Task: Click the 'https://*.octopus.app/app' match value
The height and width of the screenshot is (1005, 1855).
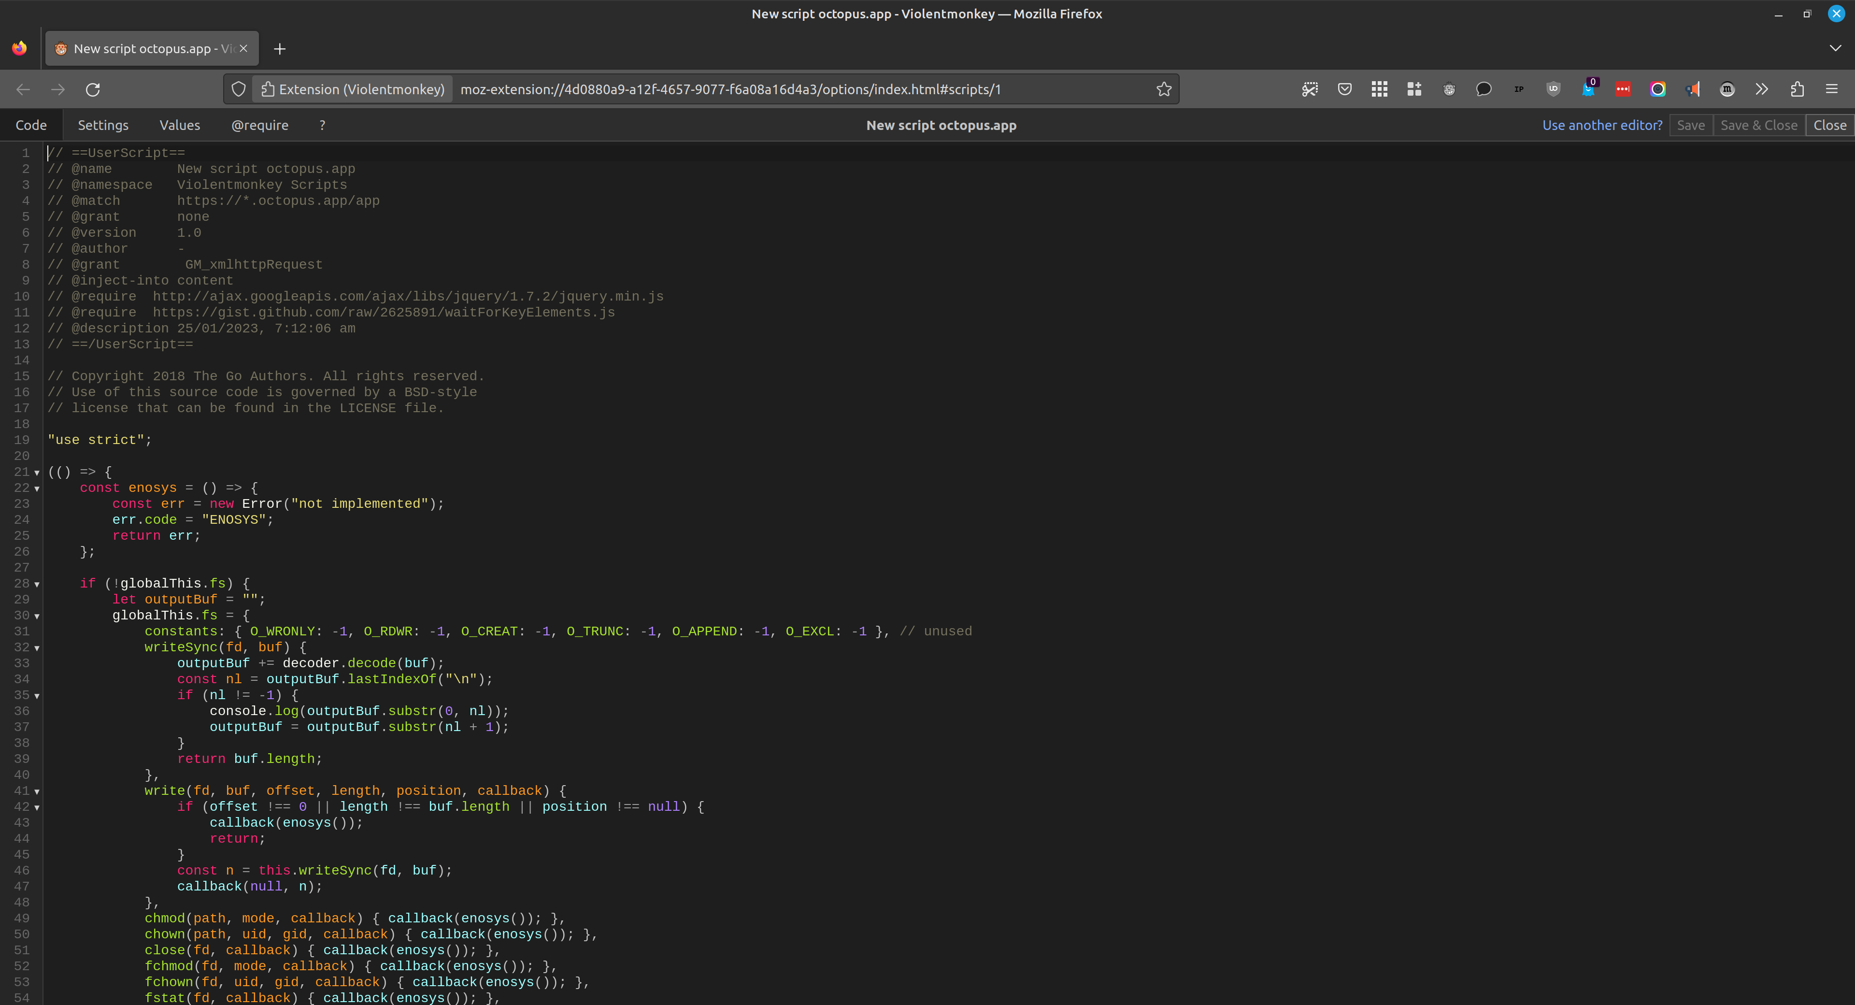Action: pos(278,201)
